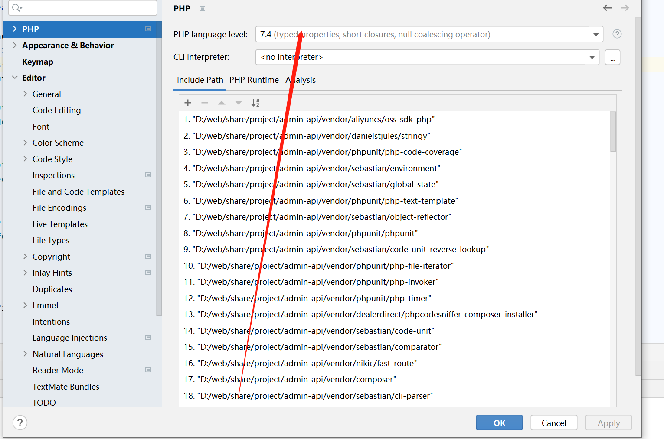Expand the Copyright node
The image size is (664, 439).
tap(25, 257)
